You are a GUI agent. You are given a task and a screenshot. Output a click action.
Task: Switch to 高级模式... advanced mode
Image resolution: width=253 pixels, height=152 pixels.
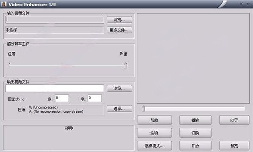tap(154, 146)
